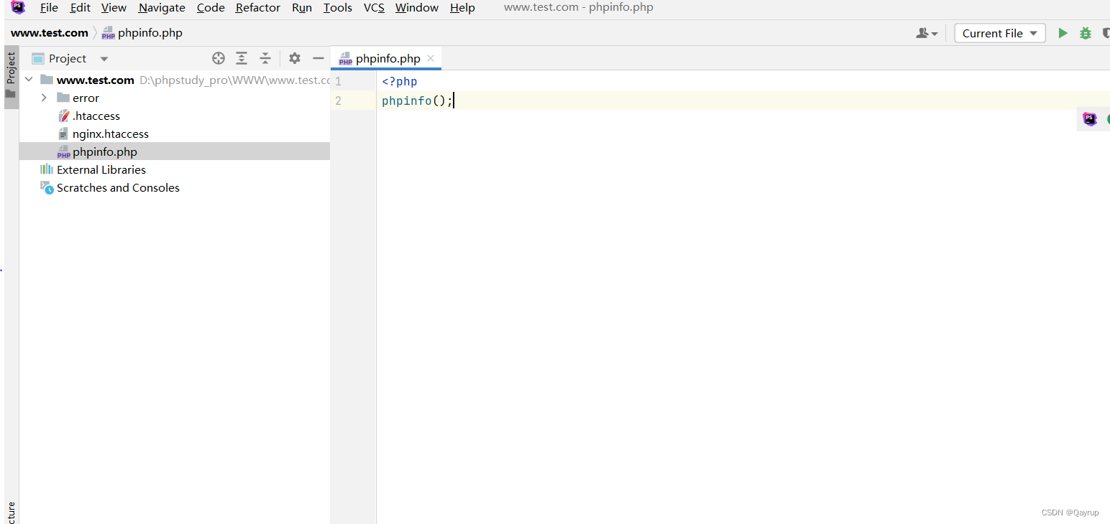Open the Tools menu
1110x524 pixels.
tap(337, 8)
